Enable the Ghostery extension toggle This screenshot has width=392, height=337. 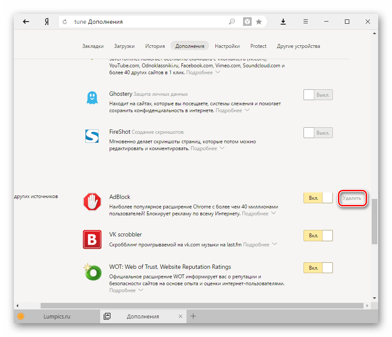click(318, 94)
